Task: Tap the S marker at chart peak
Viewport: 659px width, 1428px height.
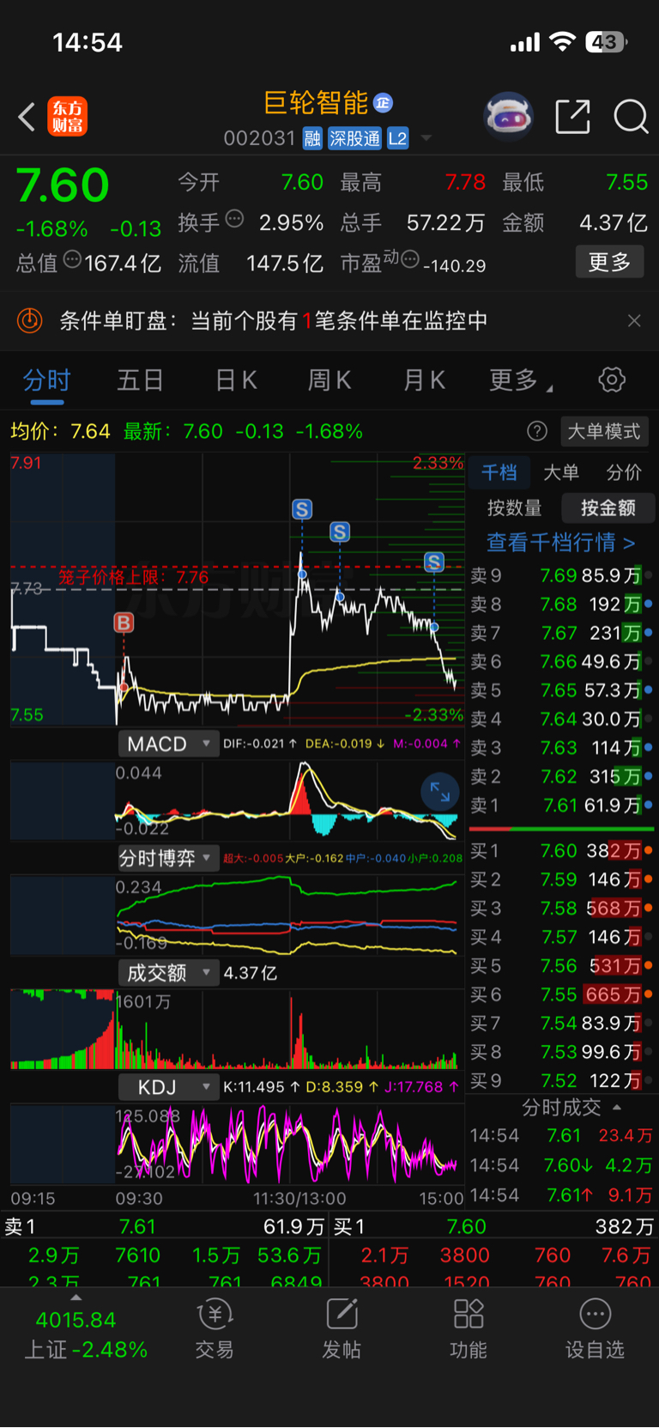Action: [x=302, y=509]
